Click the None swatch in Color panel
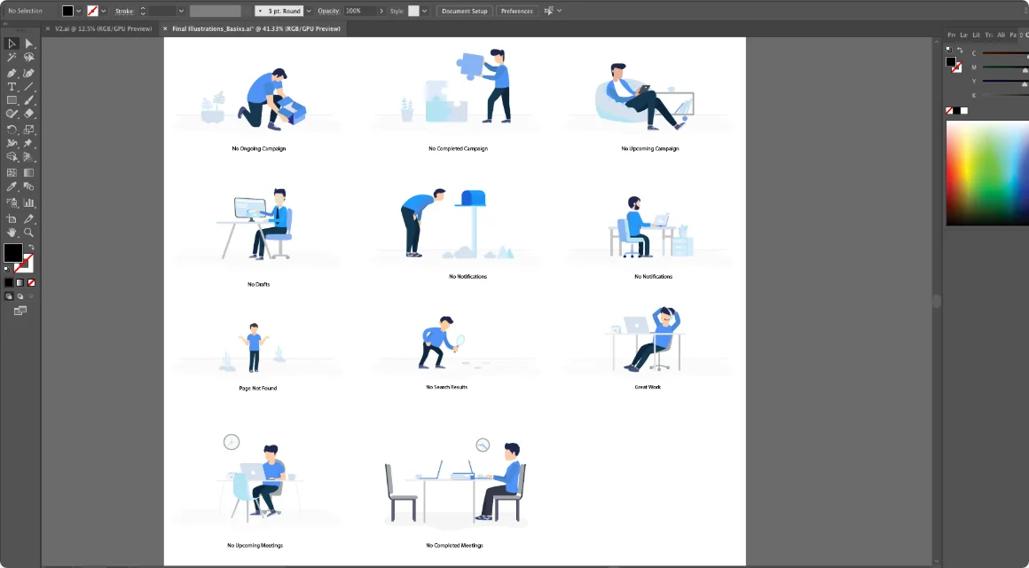Screen dimensions: 1029x568 [949, 110]
